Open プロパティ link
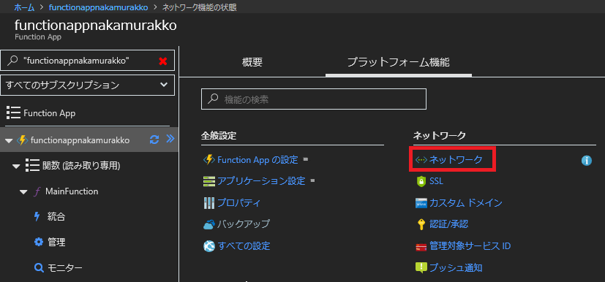Viewport: 605px width, 282px height. point(238,202)
